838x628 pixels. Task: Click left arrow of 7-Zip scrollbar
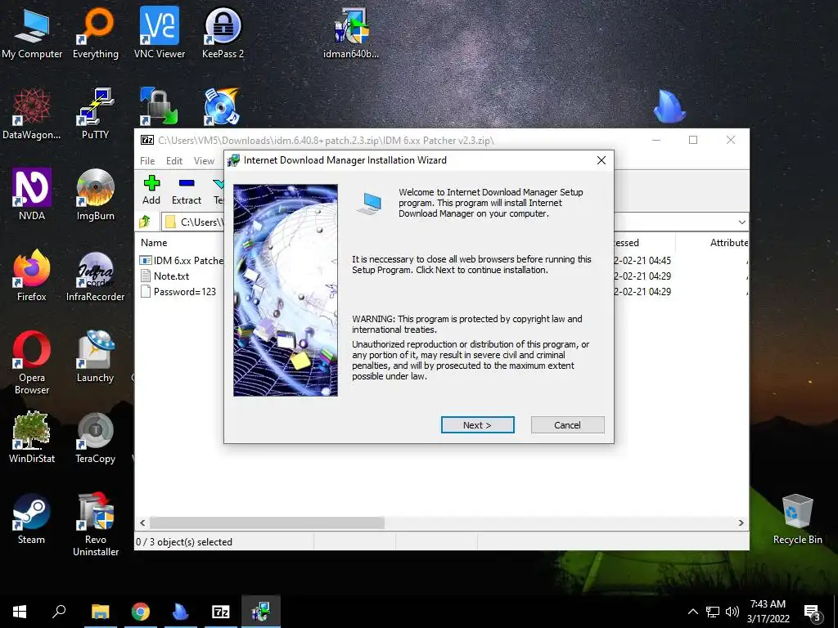click(x=142, y=523)
